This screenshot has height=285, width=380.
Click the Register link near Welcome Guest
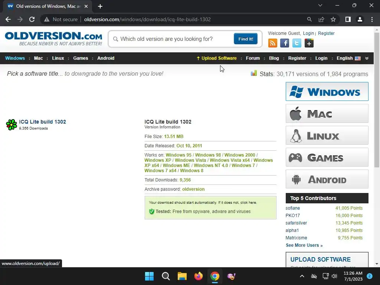[x=326, y=33]
